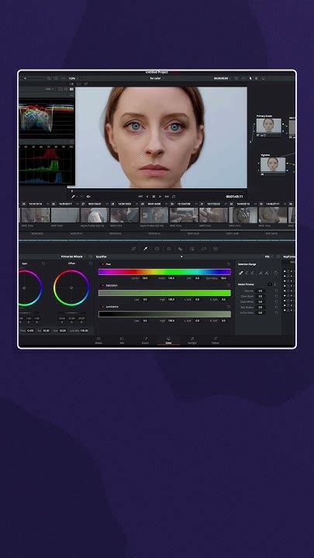
Task: Click the viewer qualifier picker icon
Action: pos(74,196)
